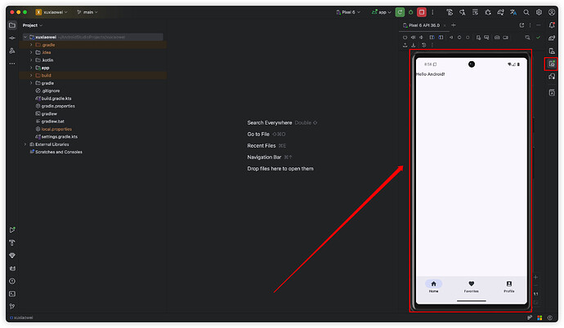Select Scratches and Consoles item
The image size is (564, 328).
pyautogui.click(x=58, y=152)
